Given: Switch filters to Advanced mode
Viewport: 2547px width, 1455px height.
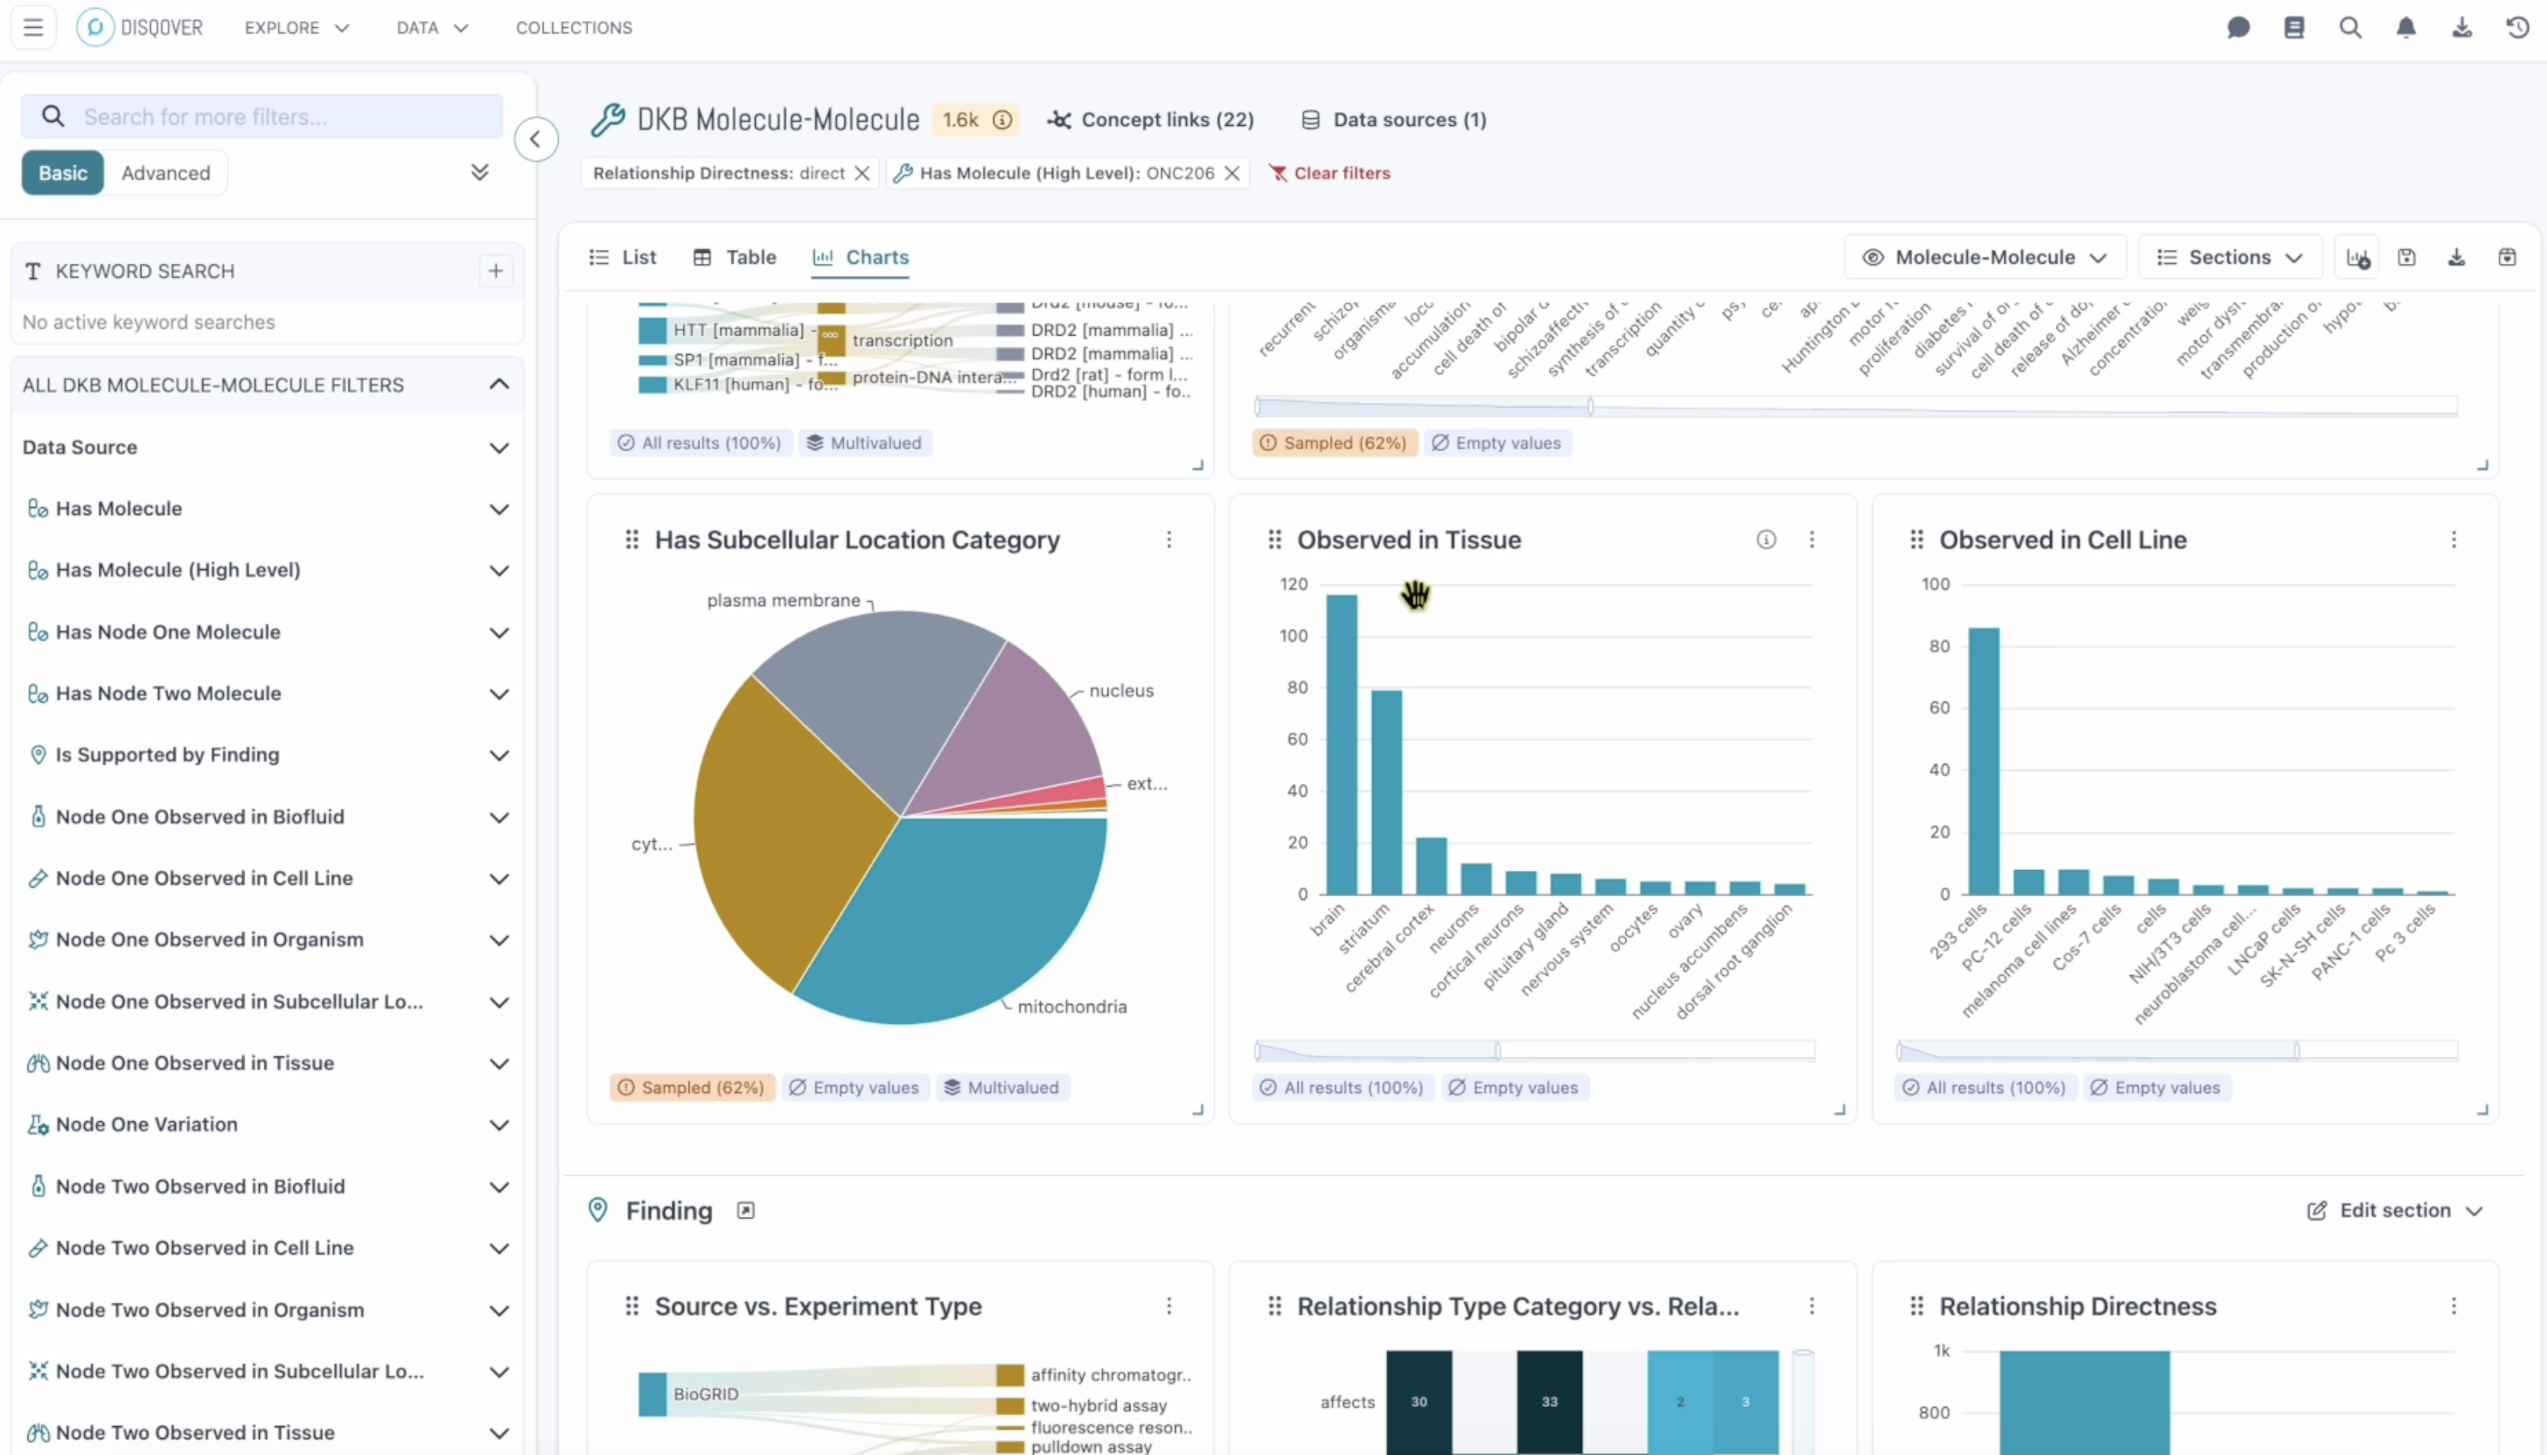Looking at the screenshot, I should pyautogui.click(x=166, y=173).
